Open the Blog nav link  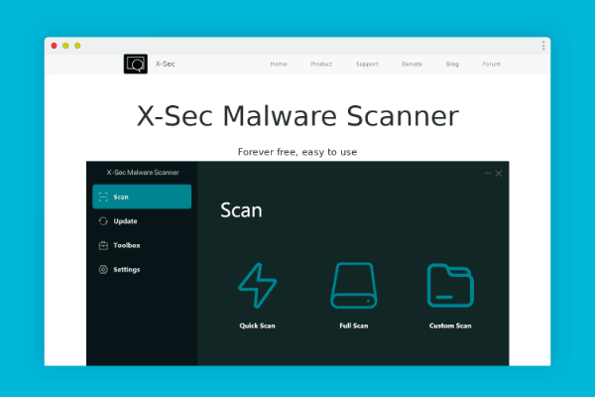[x=452, y=64]
